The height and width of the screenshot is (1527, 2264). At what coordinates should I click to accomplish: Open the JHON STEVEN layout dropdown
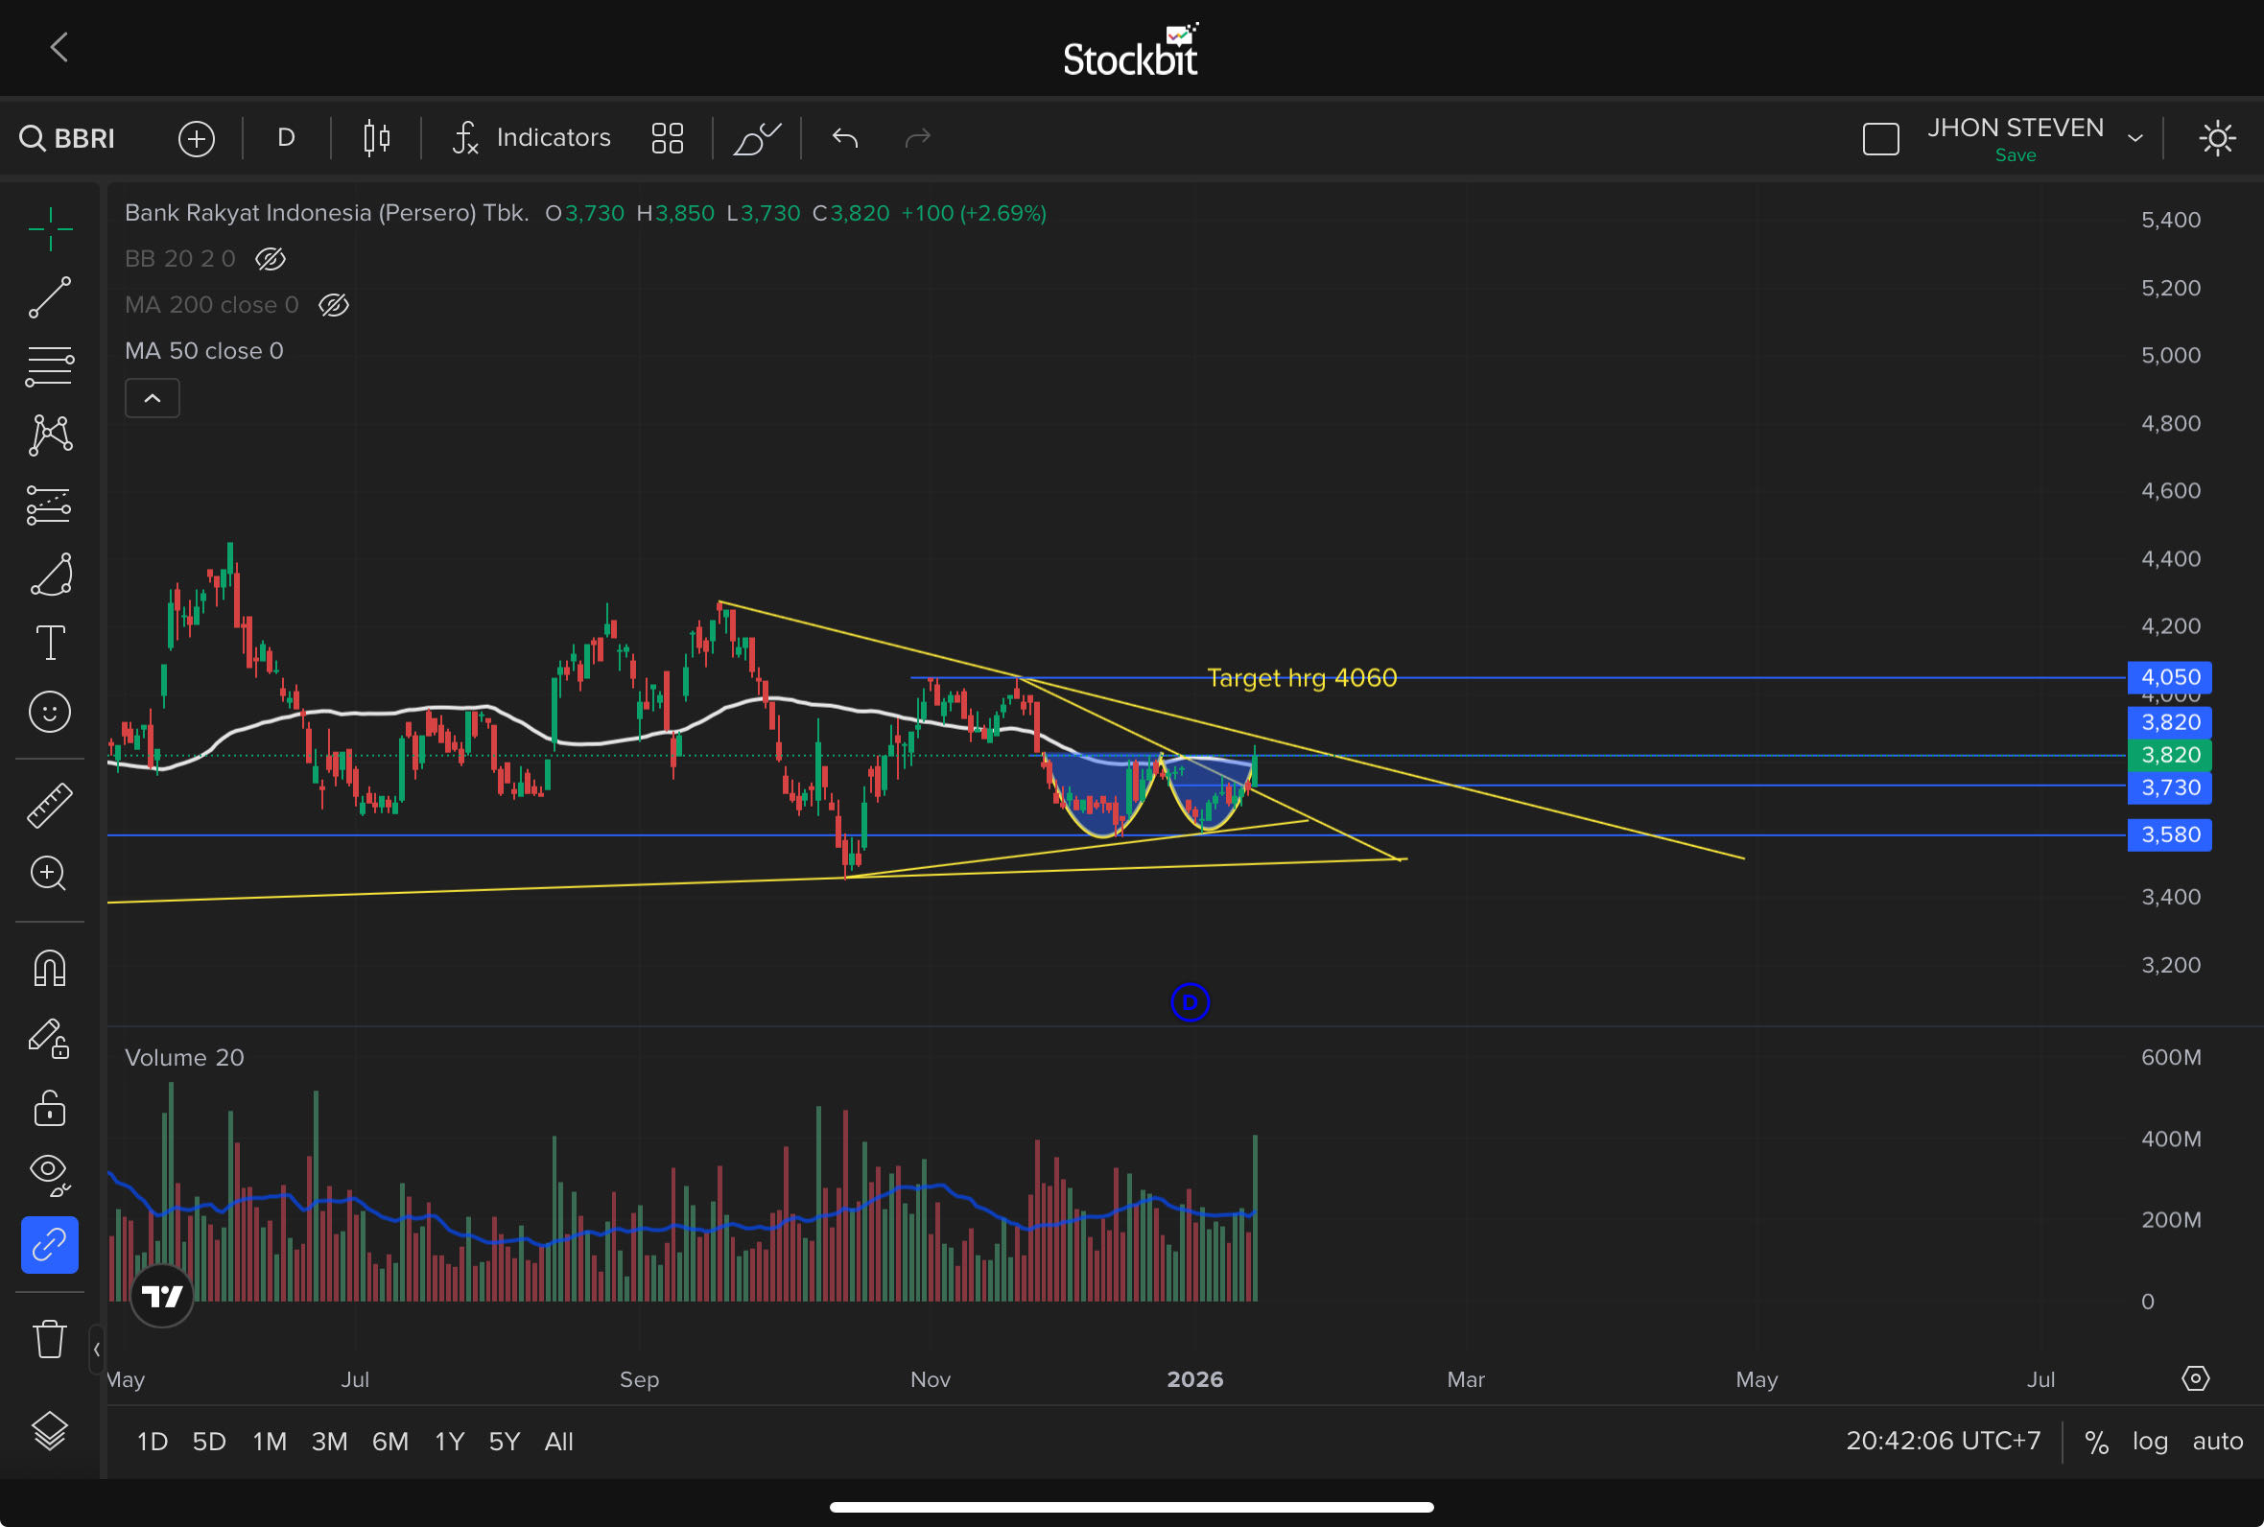[2135, 138]
